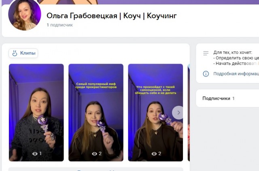The width and height of the screenshot is (259, 171).
Task: Open the 1 подписчик subscriber count
Action: tap(59, 25)
